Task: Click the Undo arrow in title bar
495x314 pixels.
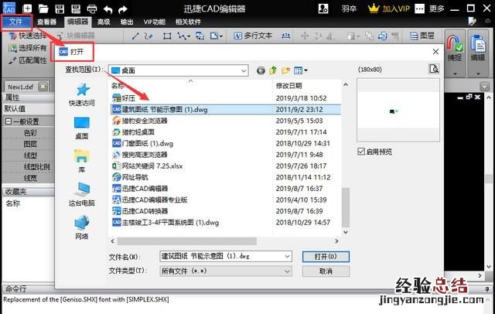Action: tap(108, 9)
